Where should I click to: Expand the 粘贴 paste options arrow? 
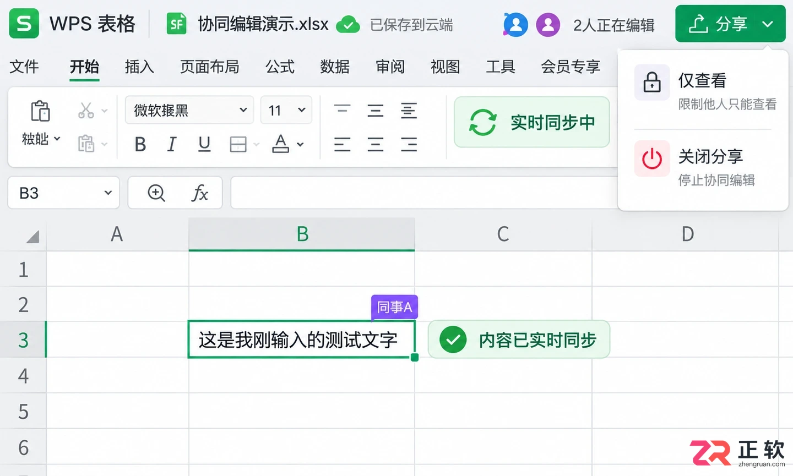(57, 138)
